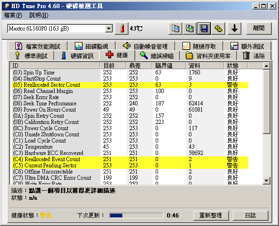Viewport: 279px width, 226px height.
Task: Copy info to clipboard icon
Action: click(175, 29)
